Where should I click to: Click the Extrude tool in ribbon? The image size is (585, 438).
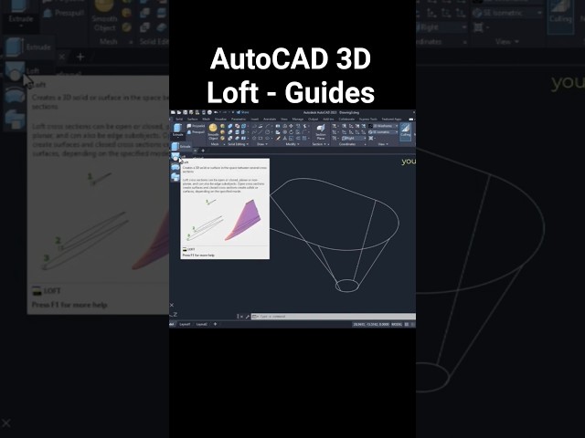(x=177, y=129)
